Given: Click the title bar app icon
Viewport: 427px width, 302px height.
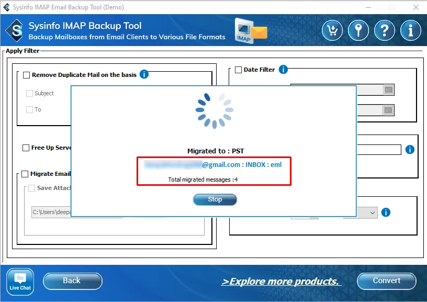Looking at the screenshot, I should [x=6, y=7].
